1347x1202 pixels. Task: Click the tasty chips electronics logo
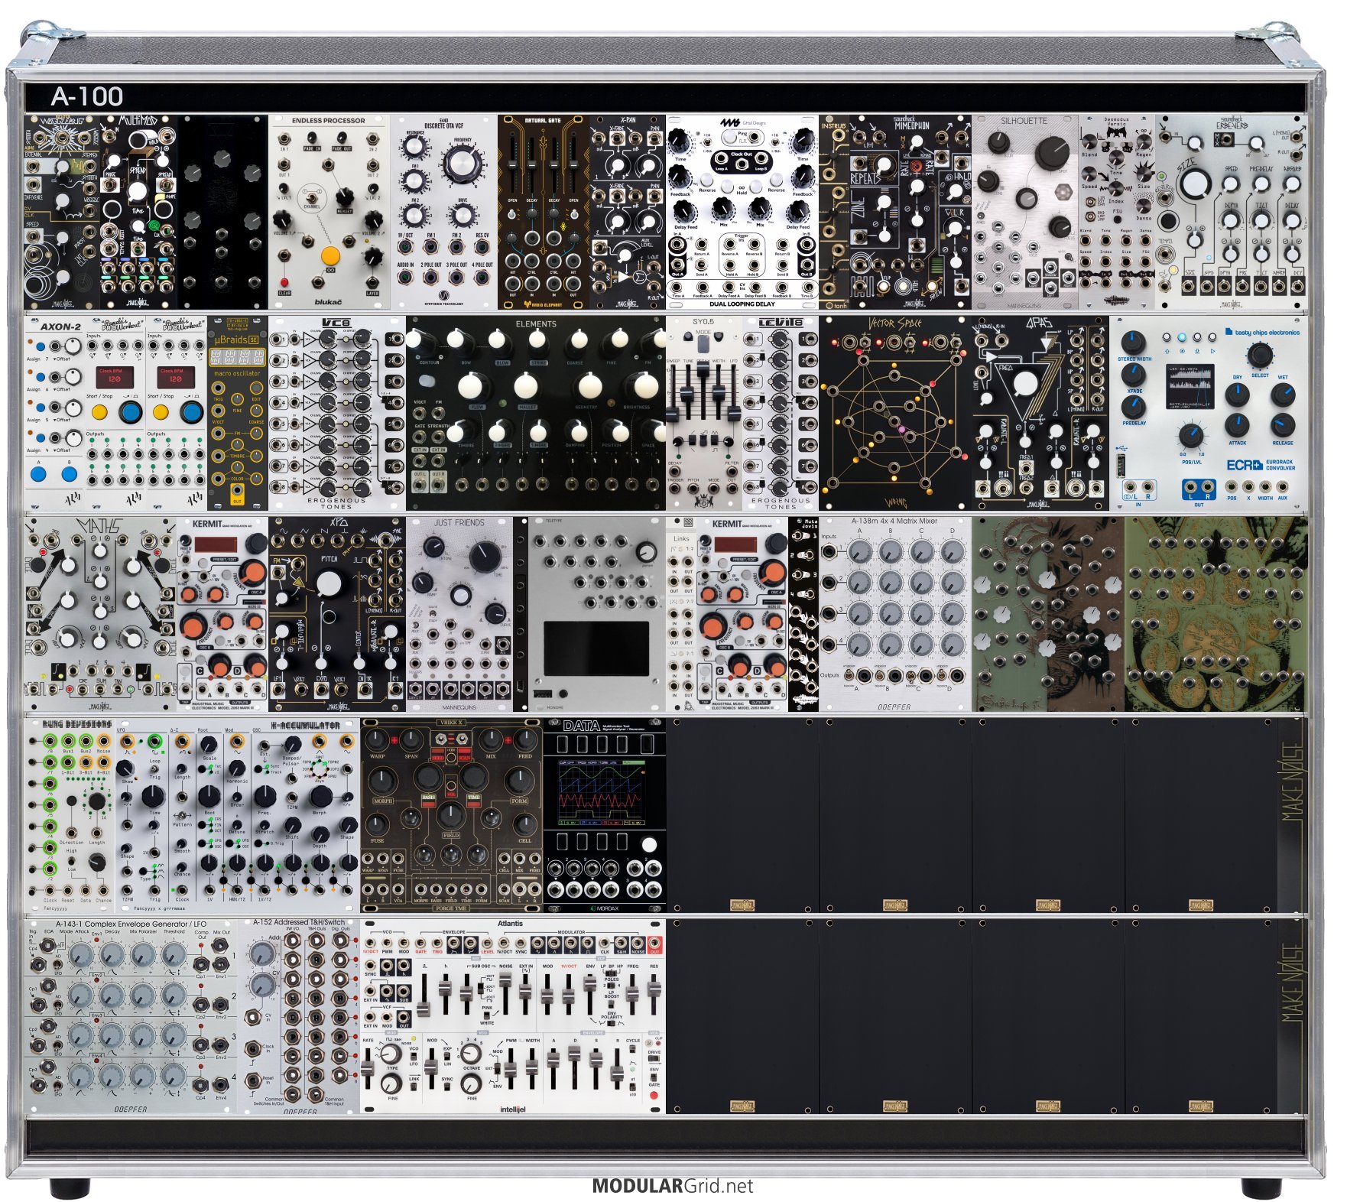tap(1261, 333)
